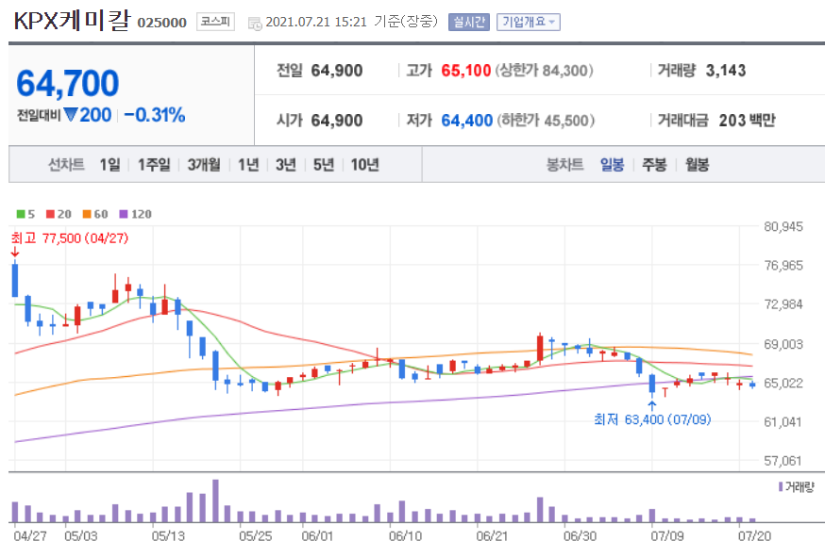
Task: Select the 1년 line chart tab
Action: pyautogui.click(x=248, y=165)
